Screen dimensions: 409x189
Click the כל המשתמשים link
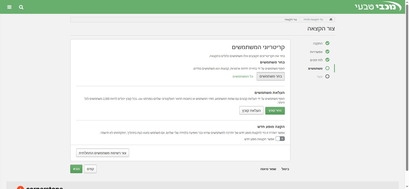point(243,76)
